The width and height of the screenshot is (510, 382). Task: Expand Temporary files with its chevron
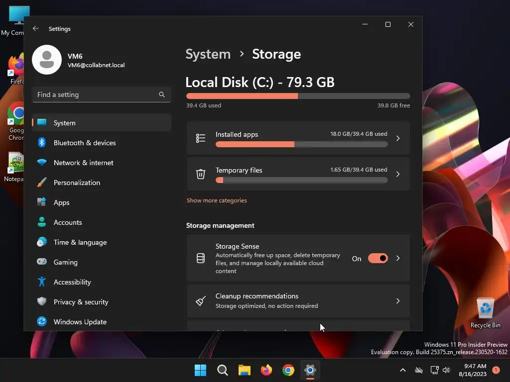(398, 174)
